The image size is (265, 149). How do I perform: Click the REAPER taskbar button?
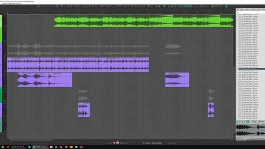tap(41, 147)
